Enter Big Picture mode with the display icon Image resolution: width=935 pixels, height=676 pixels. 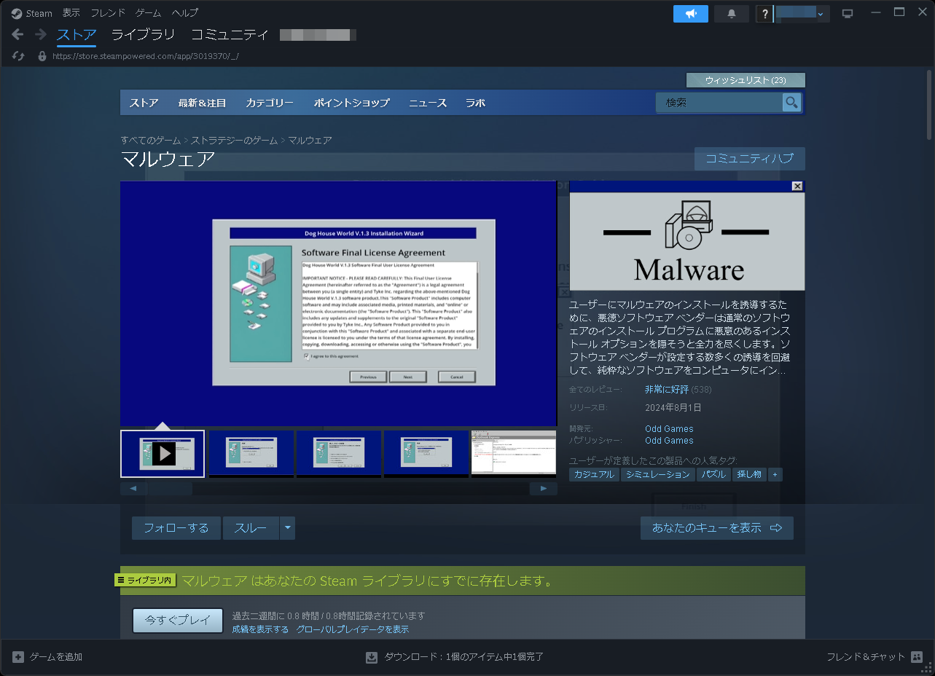[x=848, y=12]
